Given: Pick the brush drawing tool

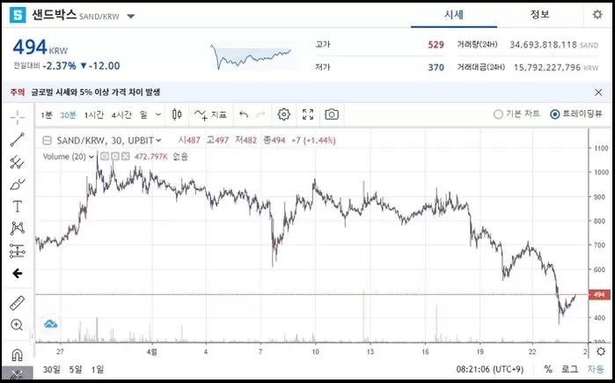Looking at the screenshot, I should pos(18,184).
